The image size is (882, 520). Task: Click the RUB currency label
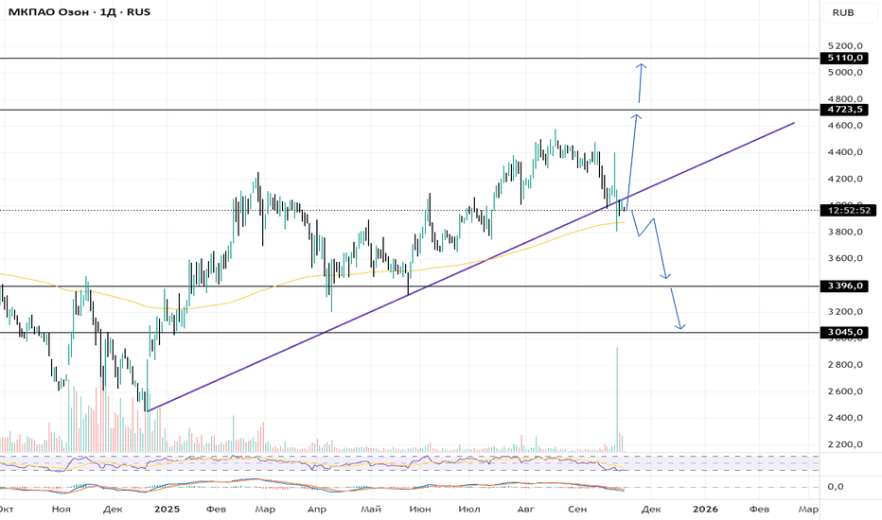[844, 12]
